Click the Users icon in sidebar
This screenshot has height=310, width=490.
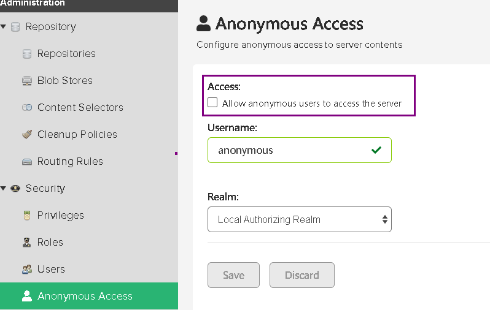click(26, 270)
